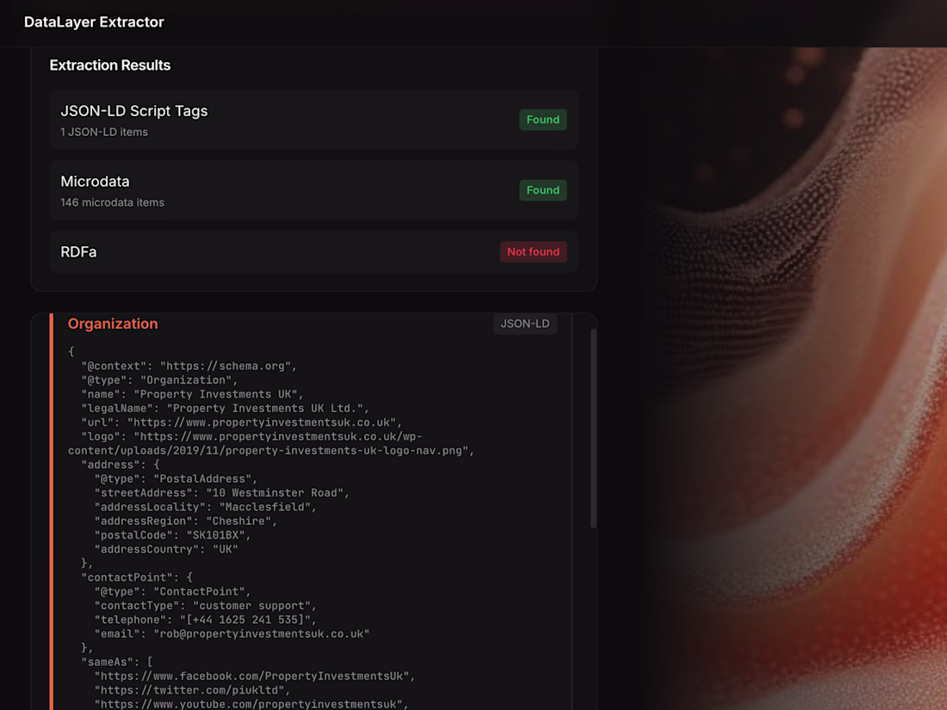Click the Found badge for JSON-LD Script Tags
This screenshot has height=710, width=947.
[543, 120]
